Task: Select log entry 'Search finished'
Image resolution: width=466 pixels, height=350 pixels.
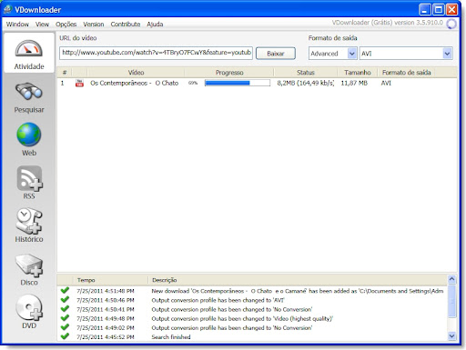Action: tap(171, 336)
